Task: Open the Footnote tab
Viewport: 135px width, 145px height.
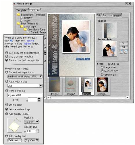Action: click(108, 16)
